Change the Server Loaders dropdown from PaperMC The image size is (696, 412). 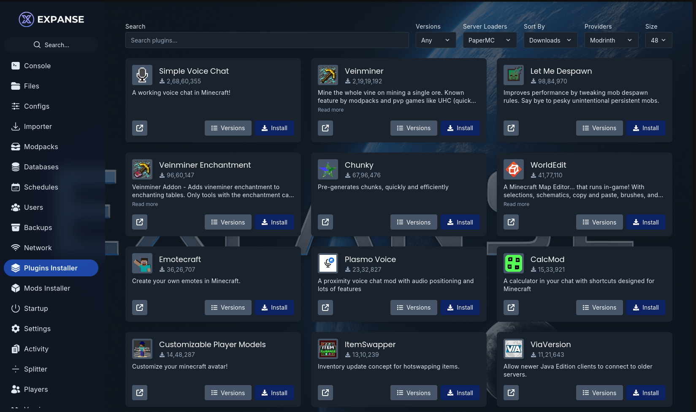coord(490,40)
